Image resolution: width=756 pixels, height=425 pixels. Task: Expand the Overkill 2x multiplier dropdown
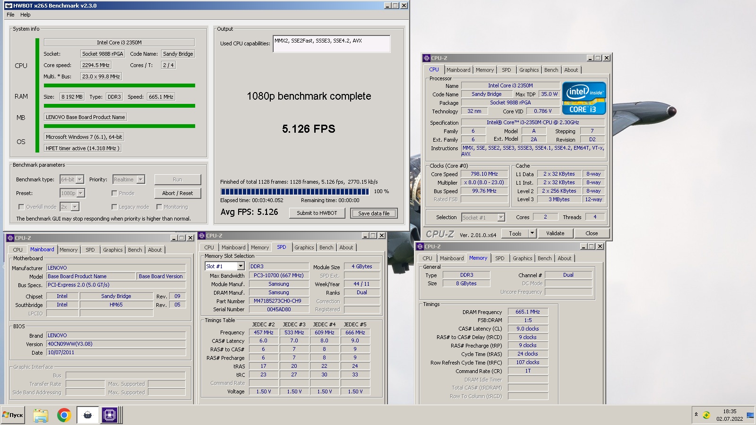(x=75, y=207)
